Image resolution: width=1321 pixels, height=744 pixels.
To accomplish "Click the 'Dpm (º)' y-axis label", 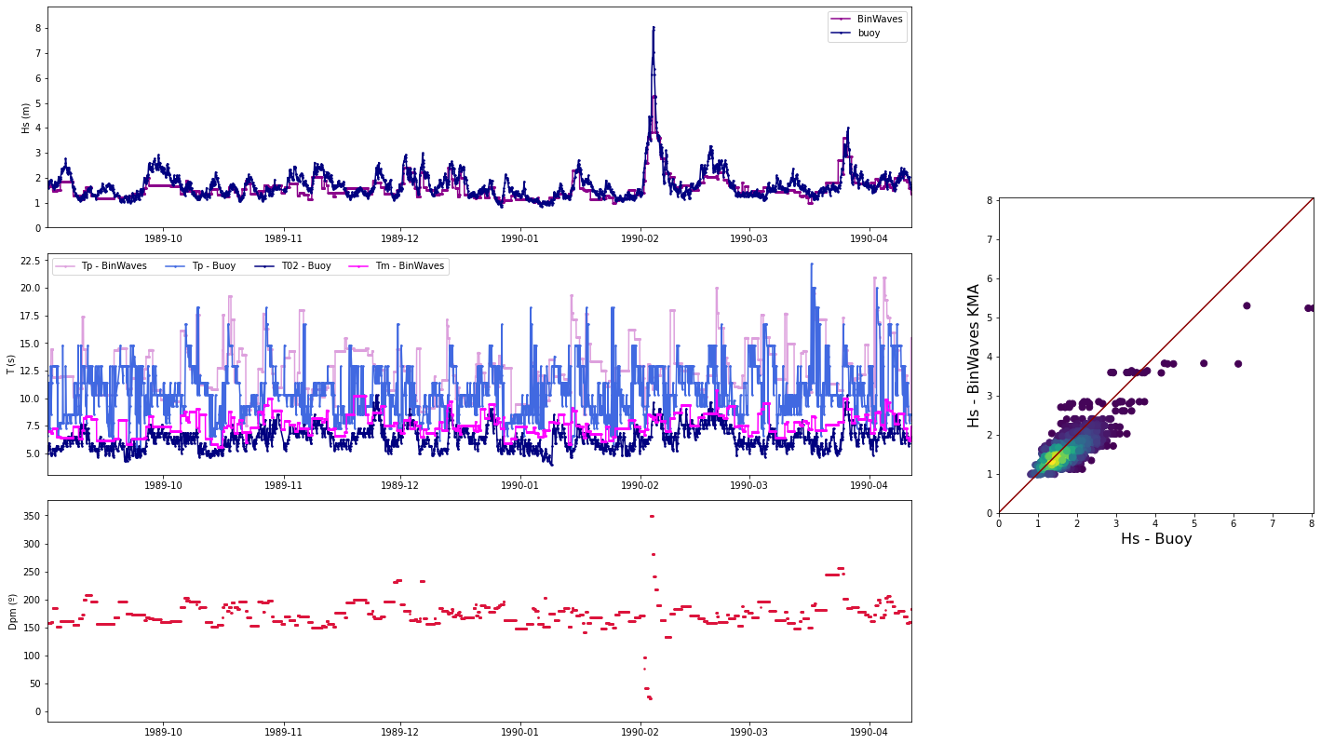I will (11, 611).
